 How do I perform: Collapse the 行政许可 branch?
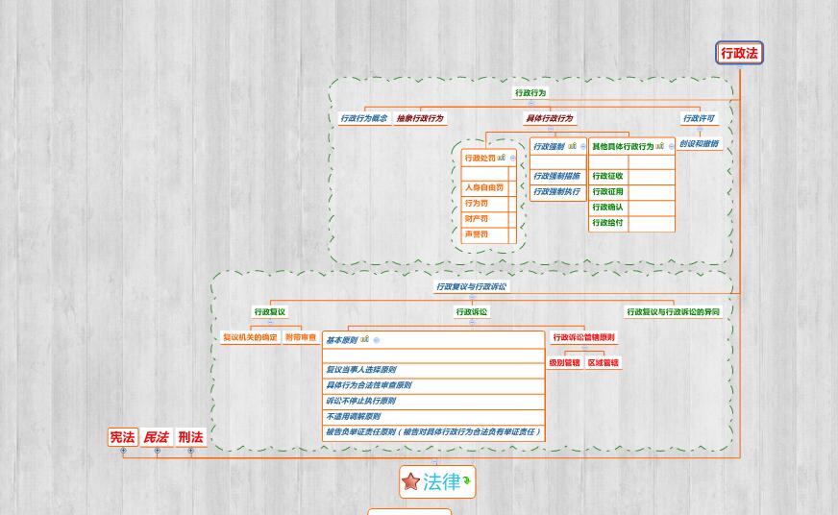pos(699,130)
